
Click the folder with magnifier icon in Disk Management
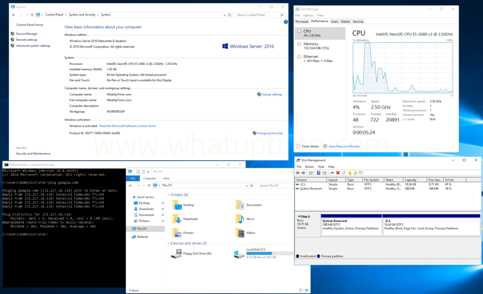tap(355, 173)
